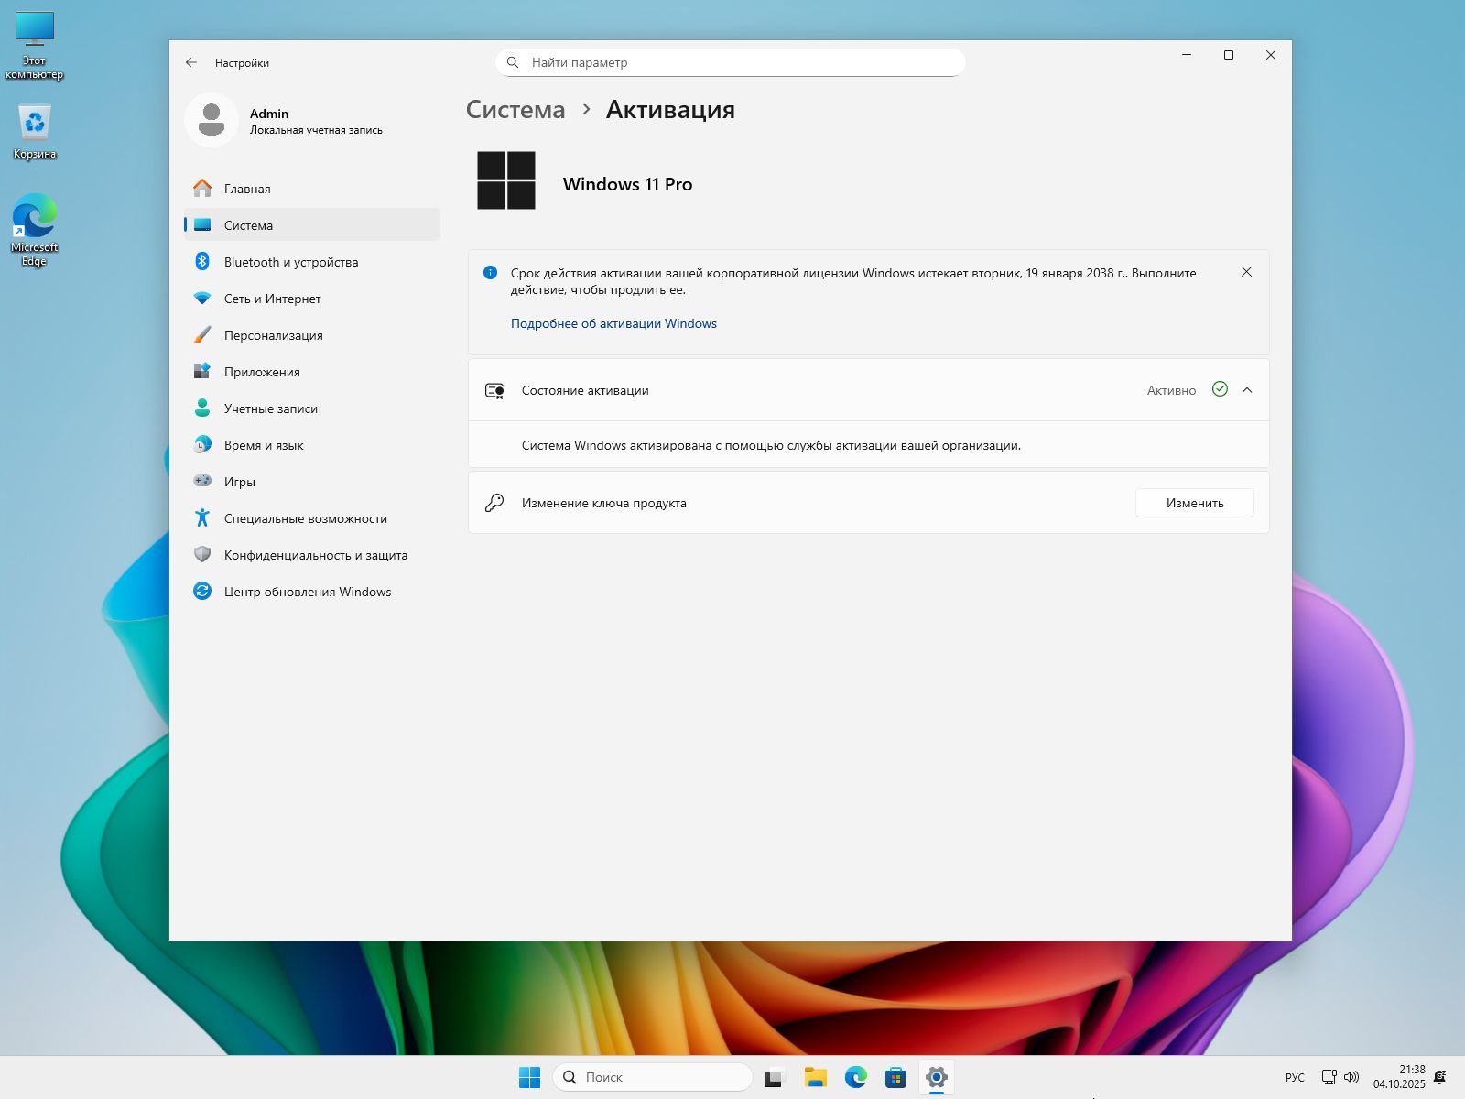Click Система in the breadcrumb
Screen dimensions: 1465x1099
515,110
